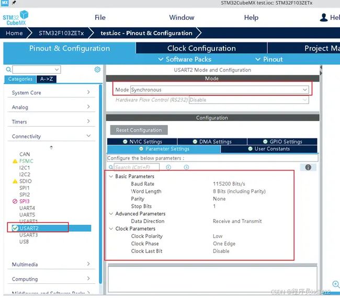Open the Help menu
The height and width of the screenshot is (298, 340).
[251, 17]
